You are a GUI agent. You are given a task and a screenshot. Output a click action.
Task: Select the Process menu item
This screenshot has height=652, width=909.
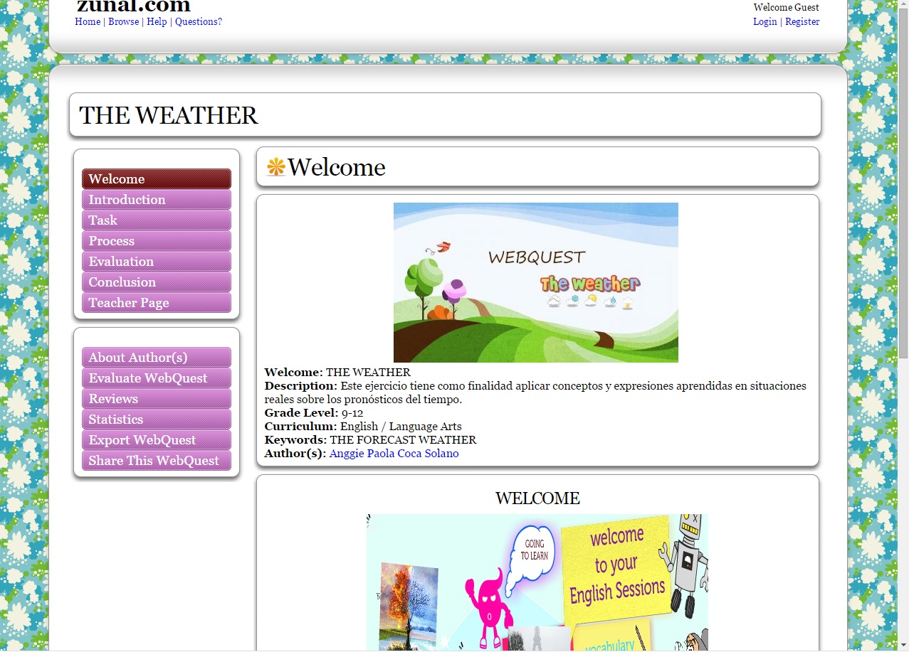[x=156, y=241]
